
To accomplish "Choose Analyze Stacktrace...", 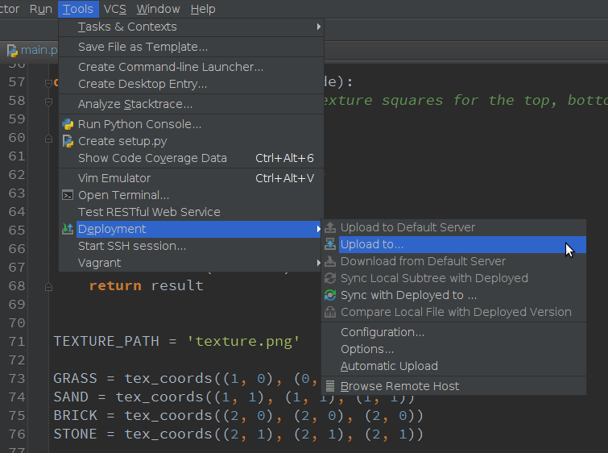I will (191, 104).
